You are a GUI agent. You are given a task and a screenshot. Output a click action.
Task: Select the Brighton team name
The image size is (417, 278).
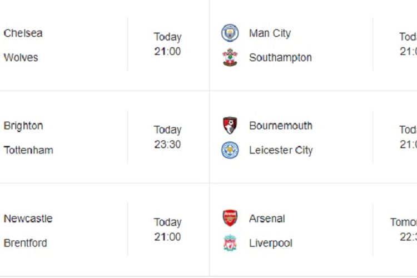coord(23,126)
